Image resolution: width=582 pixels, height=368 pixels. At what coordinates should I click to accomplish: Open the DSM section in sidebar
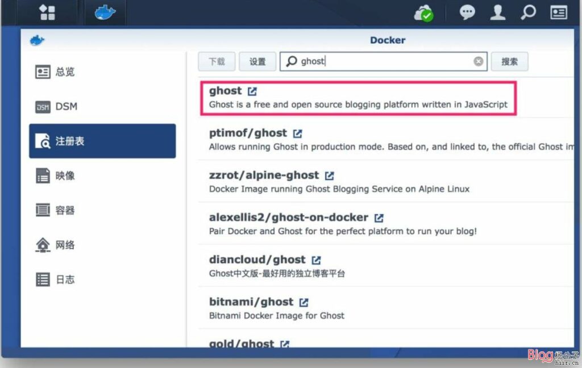102,106
